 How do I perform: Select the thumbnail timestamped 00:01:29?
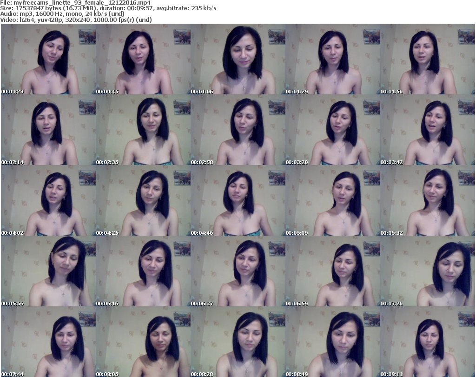[x=333, y=59]
